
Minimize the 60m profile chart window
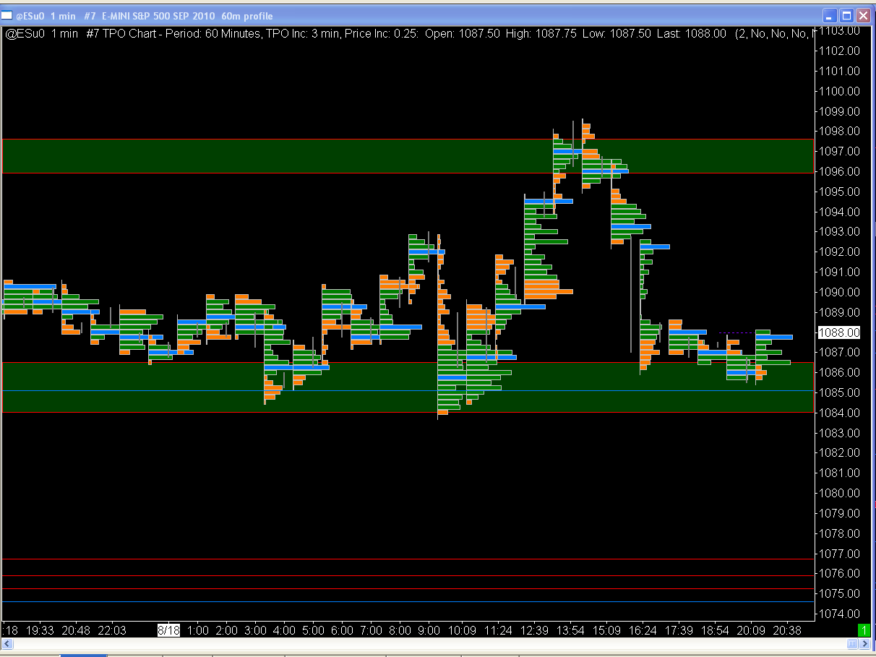pyautogui.click(x=829, y=15)
